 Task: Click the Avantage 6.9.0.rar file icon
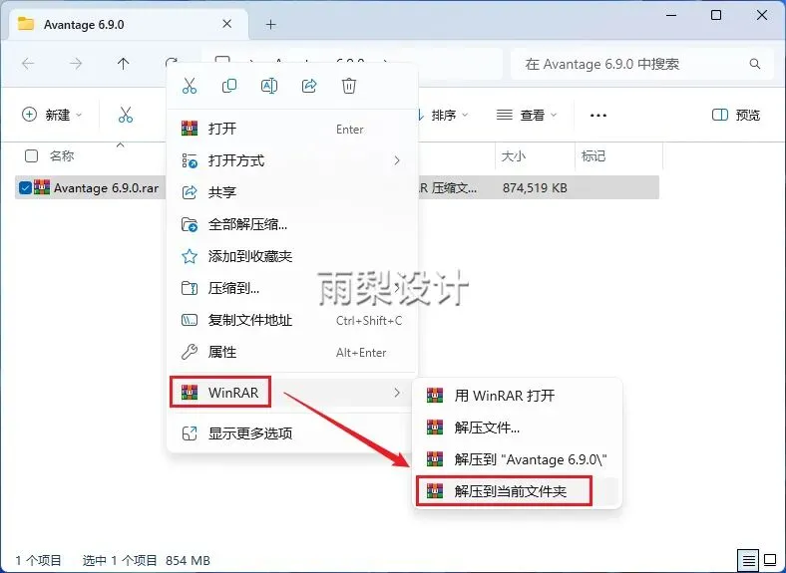click(42, 187)
